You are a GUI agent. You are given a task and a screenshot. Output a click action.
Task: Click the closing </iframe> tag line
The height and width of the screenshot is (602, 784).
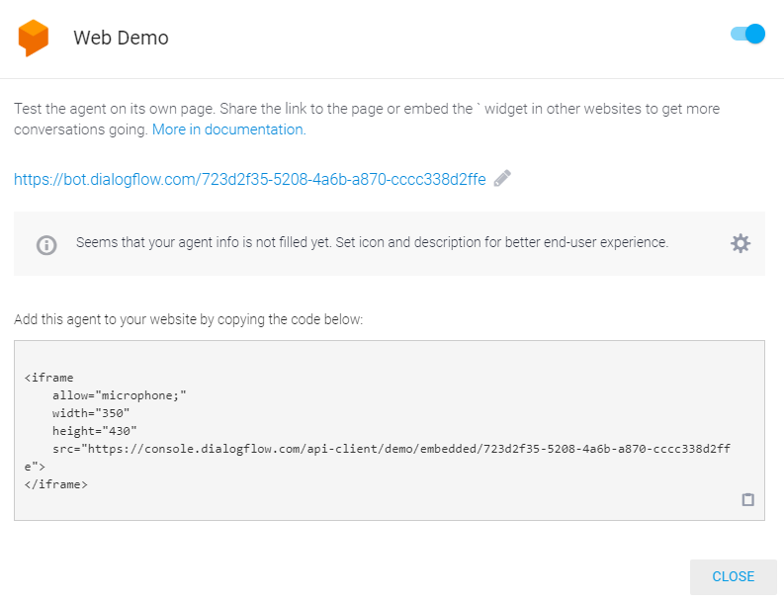(56, 484)
